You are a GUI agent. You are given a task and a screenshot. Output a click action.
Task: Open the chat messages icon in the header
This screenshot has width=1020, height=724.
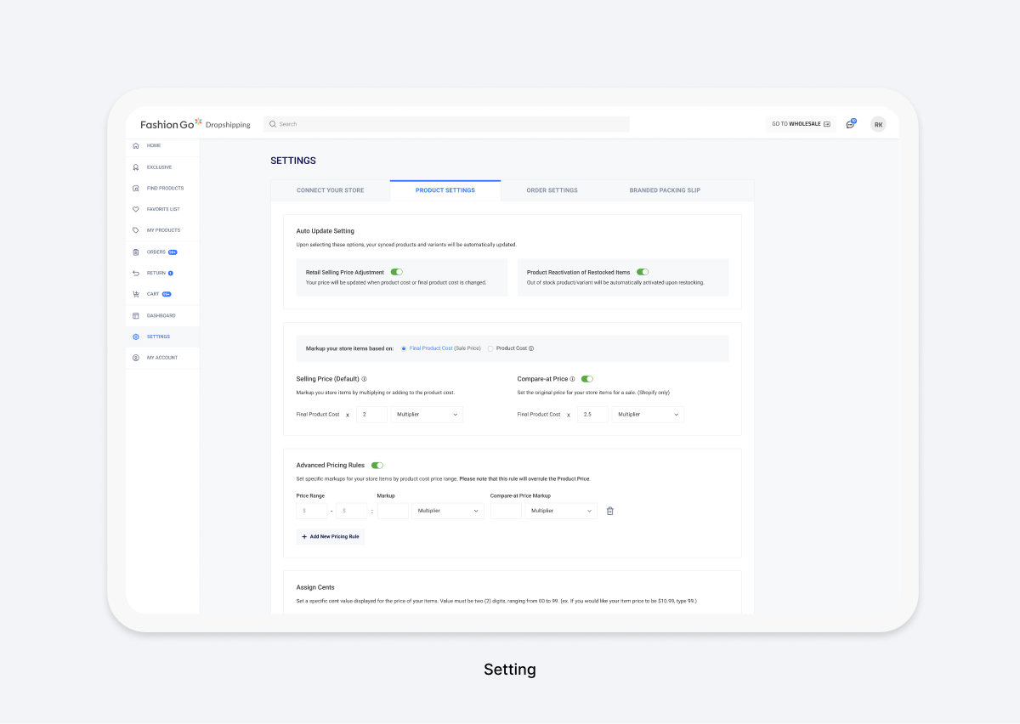pyautogui.click(x=850, y=124)
